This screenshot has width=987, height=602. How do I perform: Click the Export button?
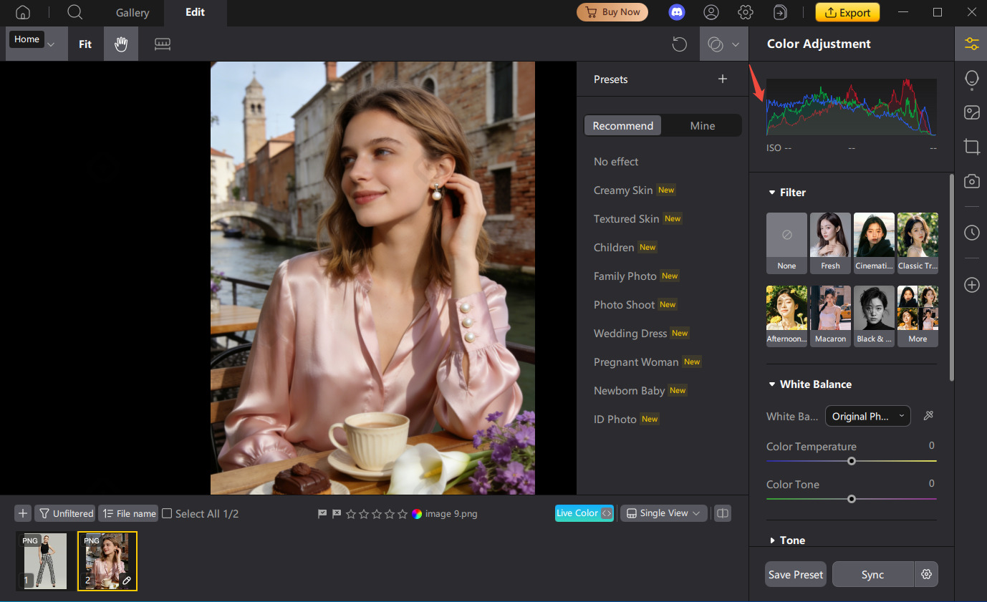click(x=847, y=12)
